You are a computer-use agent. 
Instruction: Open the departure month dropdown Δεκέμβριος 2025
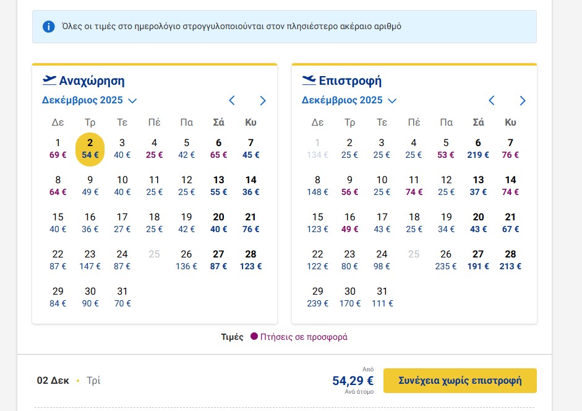pos(89,100)
